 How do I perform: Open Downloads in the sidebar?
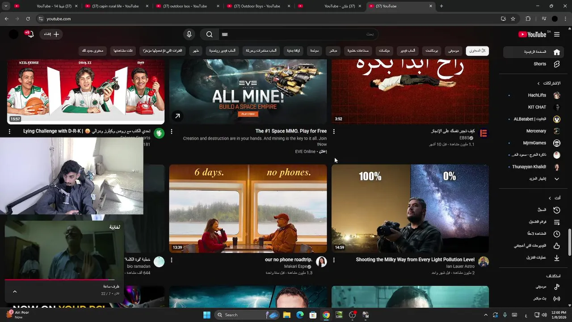tap(533, 258)
